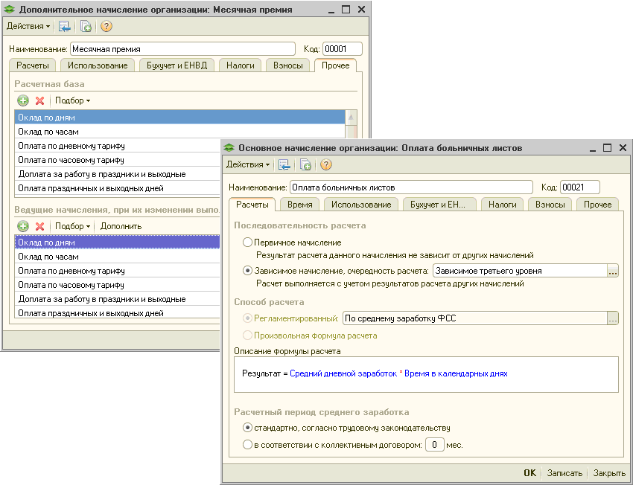Select Прочее tab in Месячная премия window

coord(335,65)
